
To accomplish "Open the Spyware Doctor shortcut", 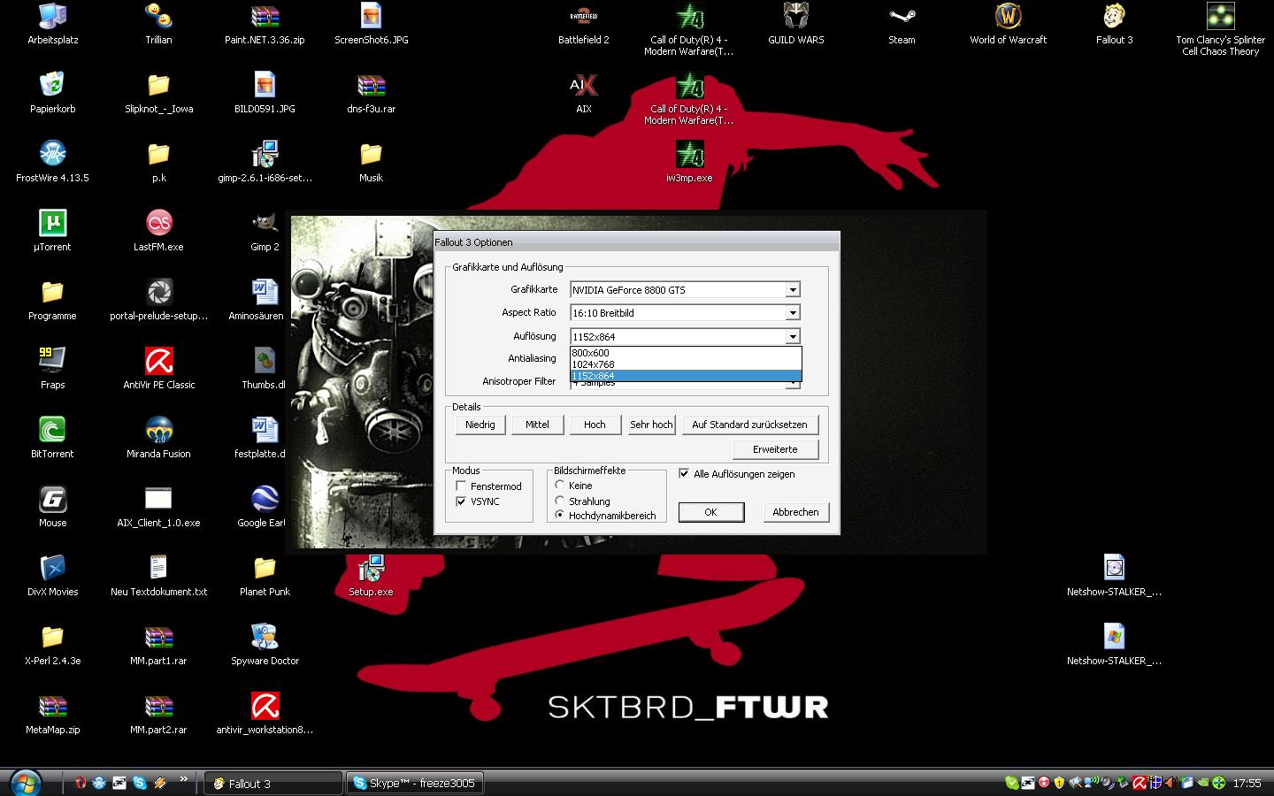I will [x=265, y=645].
